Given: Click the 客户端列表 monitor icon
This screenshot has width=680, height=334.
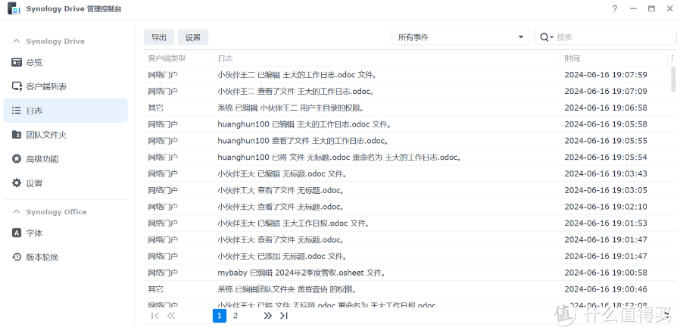Looking at the screenshot, I should [17, 87].
